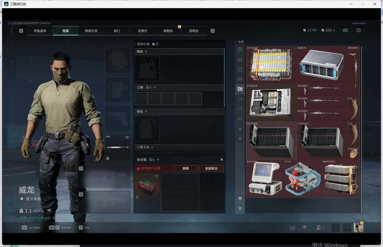Switch to the 改枪台 tab
Viewport: 383px width, 247px height.
[194, 31]
